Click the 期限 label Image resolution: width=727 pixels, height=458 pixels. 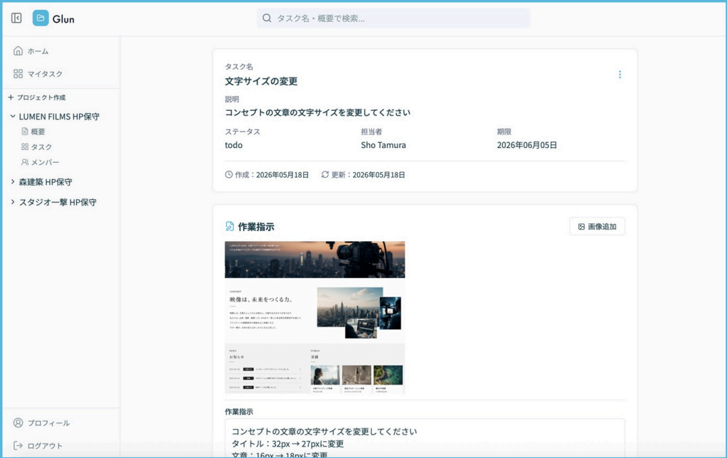click(504, 132)
